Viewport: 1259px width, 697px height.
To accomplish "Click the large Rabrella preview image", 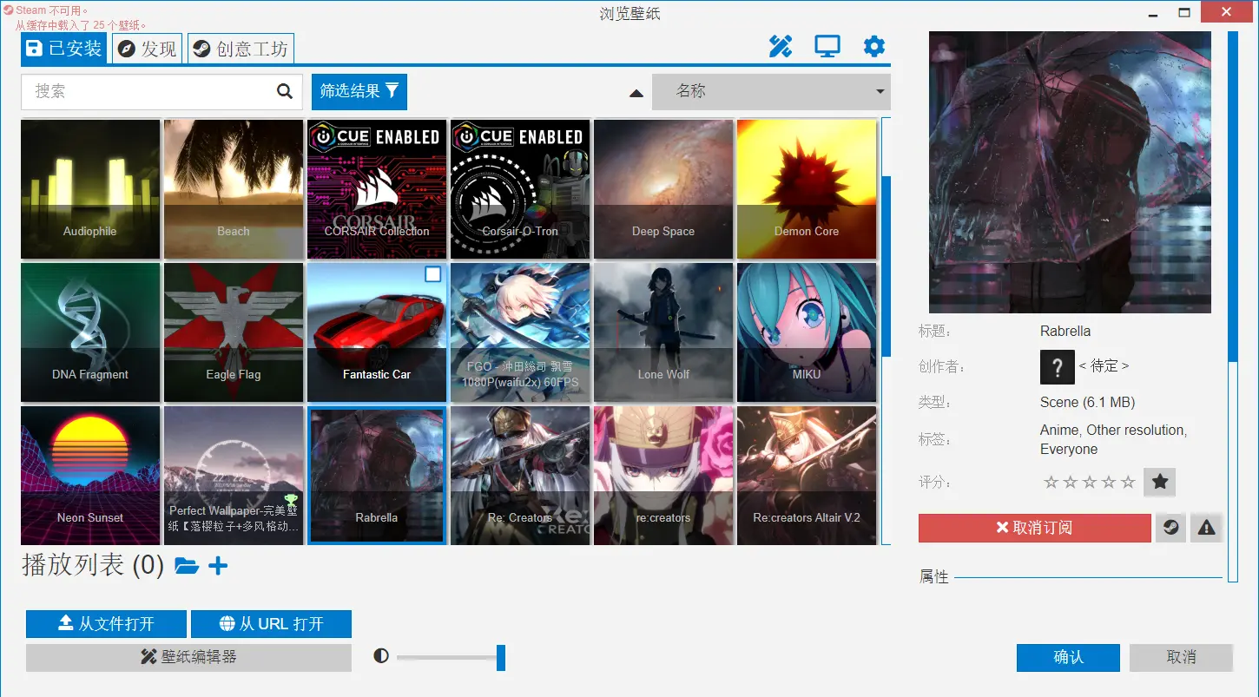I will (x=1070, y=173).
